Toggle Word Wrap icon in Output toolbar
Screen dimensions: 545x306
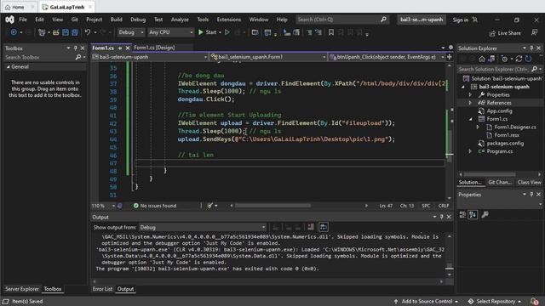click(324, 227)
